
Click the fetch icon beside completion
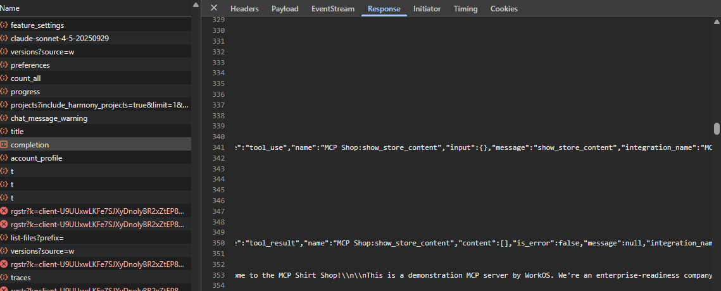coord(4,145)
